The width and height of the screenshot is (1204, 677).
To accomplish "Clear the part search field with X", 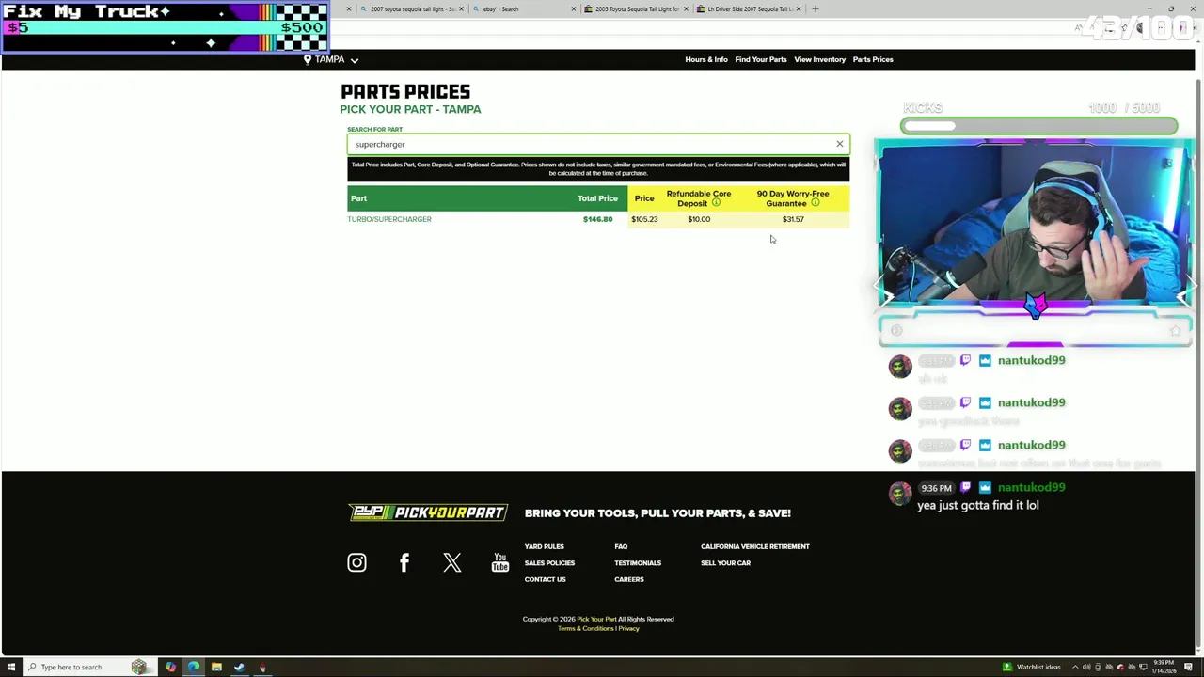I will (840, 144).
